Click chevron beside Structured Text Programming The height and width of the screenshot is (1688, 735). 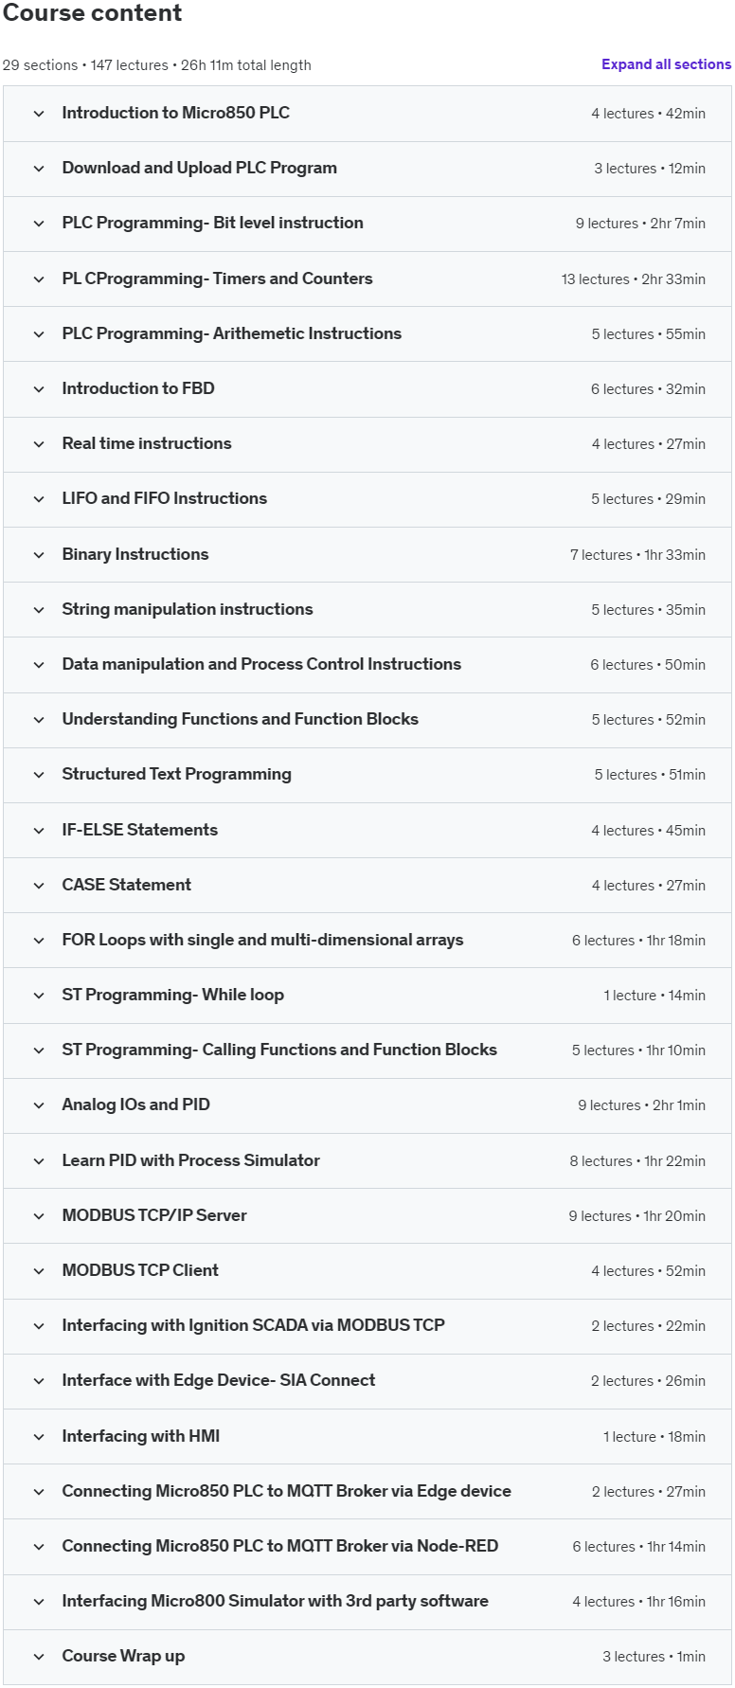click(x=39, y=775)
